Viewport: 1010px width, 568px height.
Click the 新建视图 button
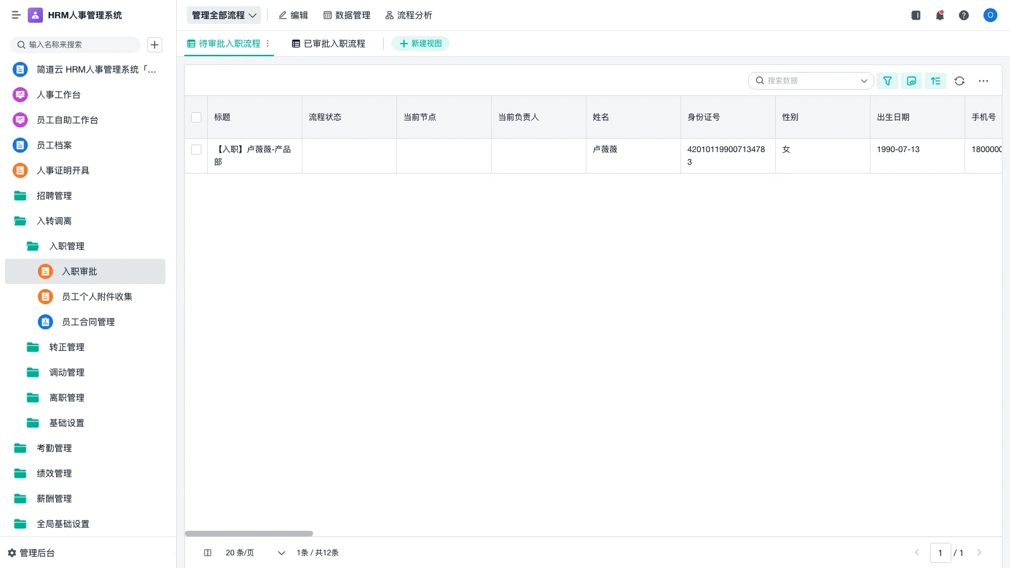(x=420, y=44)
